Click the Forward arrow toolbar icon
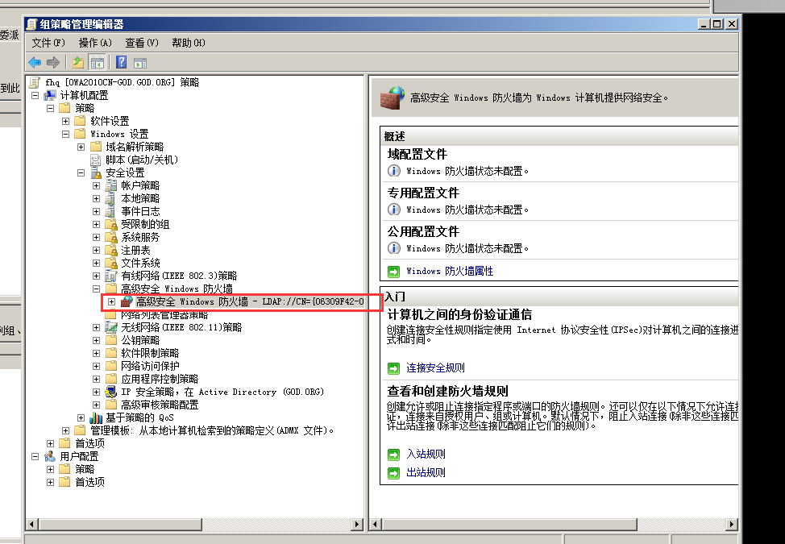 click(53, 63)
